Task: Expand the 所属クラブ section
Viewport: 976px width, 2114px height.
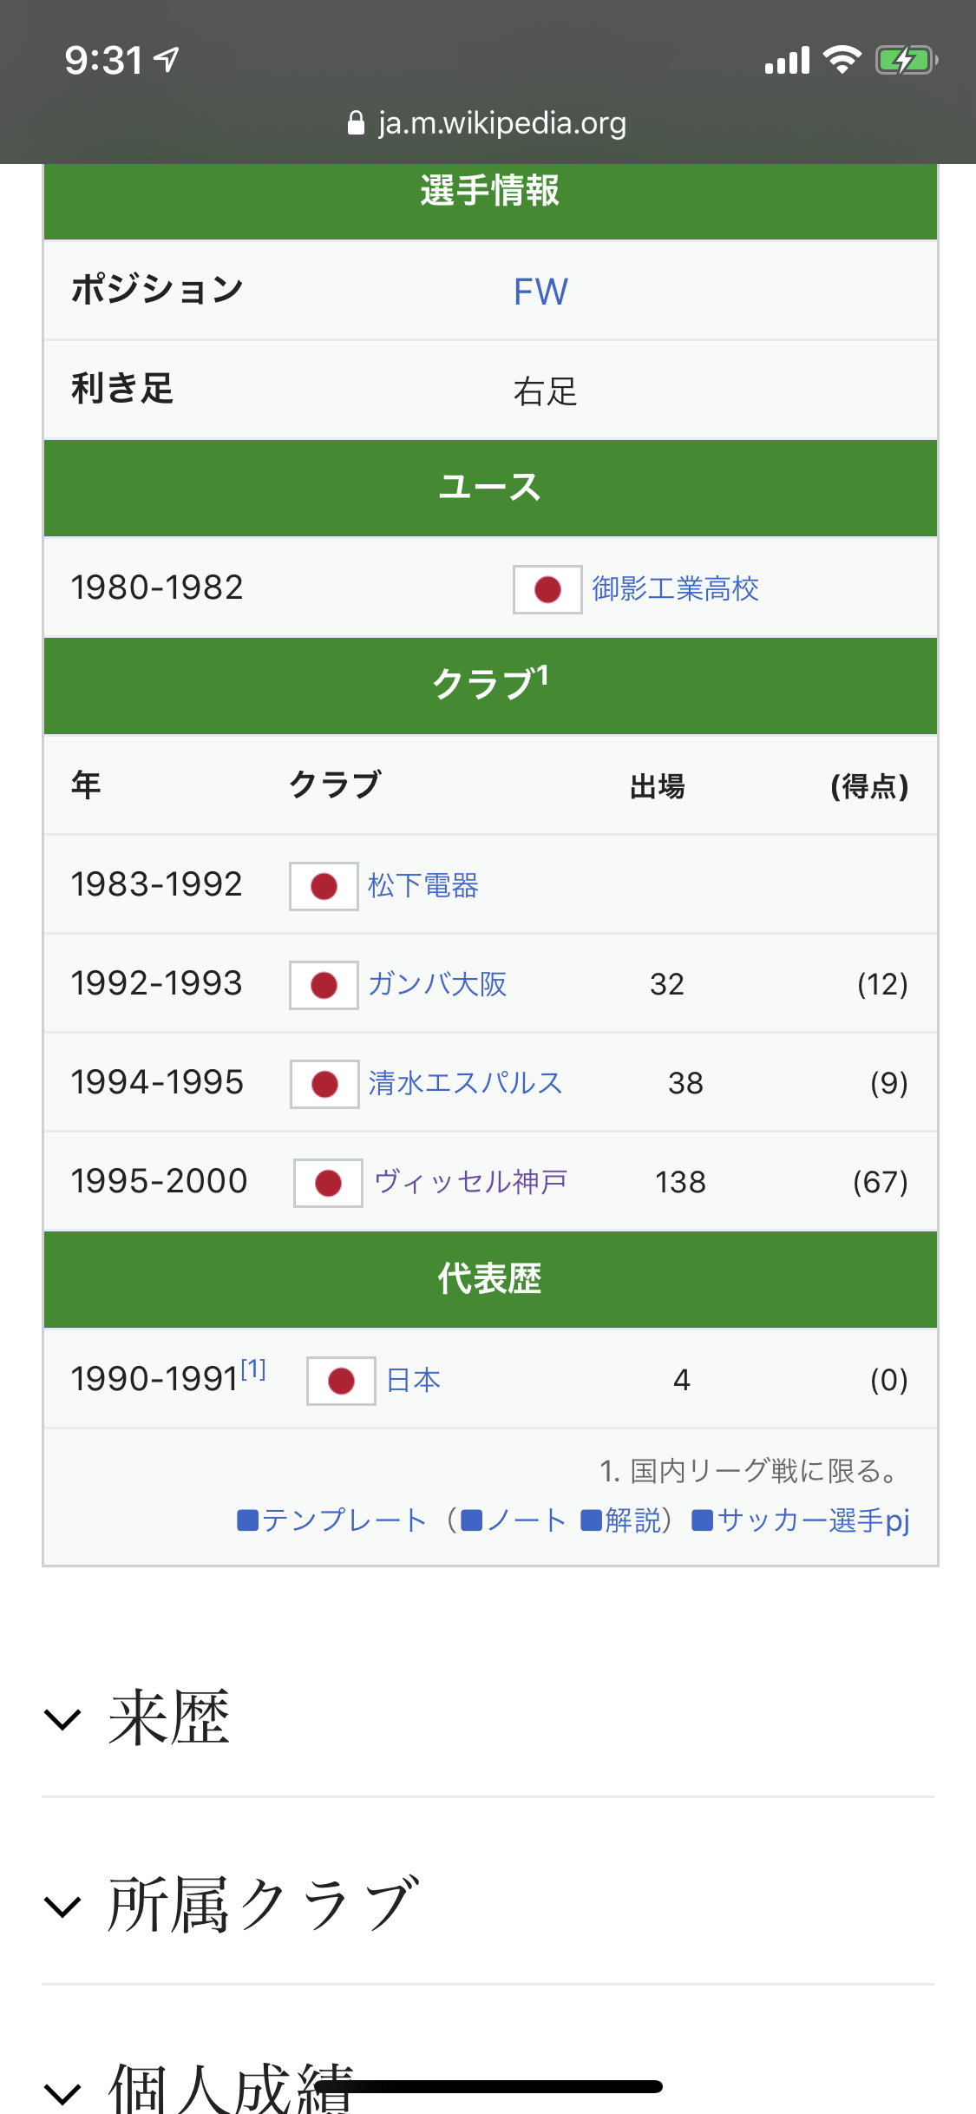Action: pos(62,1907)
